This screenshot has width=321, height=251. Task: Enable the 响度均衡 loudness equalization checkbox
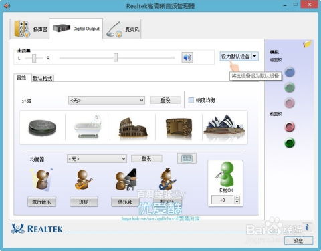point(191,100)
